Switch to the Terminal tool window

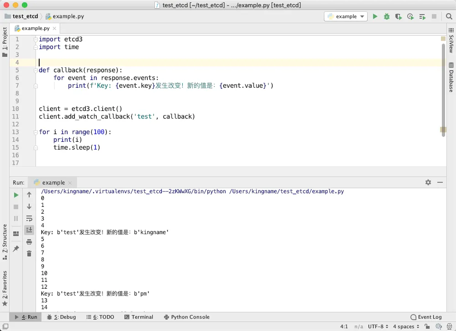(139, 317)
